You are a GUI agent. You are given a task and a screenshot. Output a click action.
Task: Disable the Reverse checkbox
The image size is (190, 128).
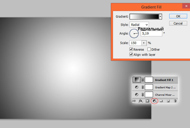click(x=131, y=49)
